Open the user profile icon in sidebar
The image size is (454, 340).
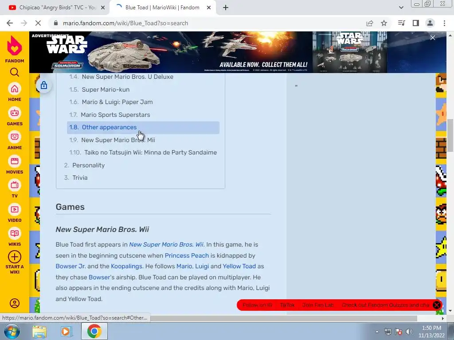point(15,303)
